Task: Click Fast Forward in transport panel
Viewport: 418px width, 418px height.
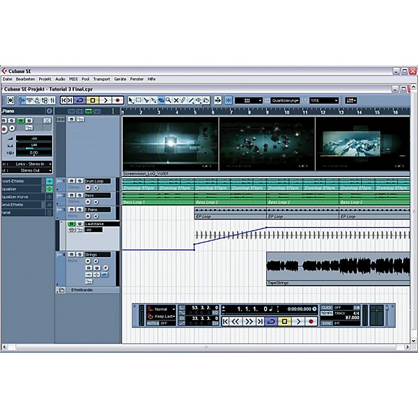Action: [x=249, y=322]
